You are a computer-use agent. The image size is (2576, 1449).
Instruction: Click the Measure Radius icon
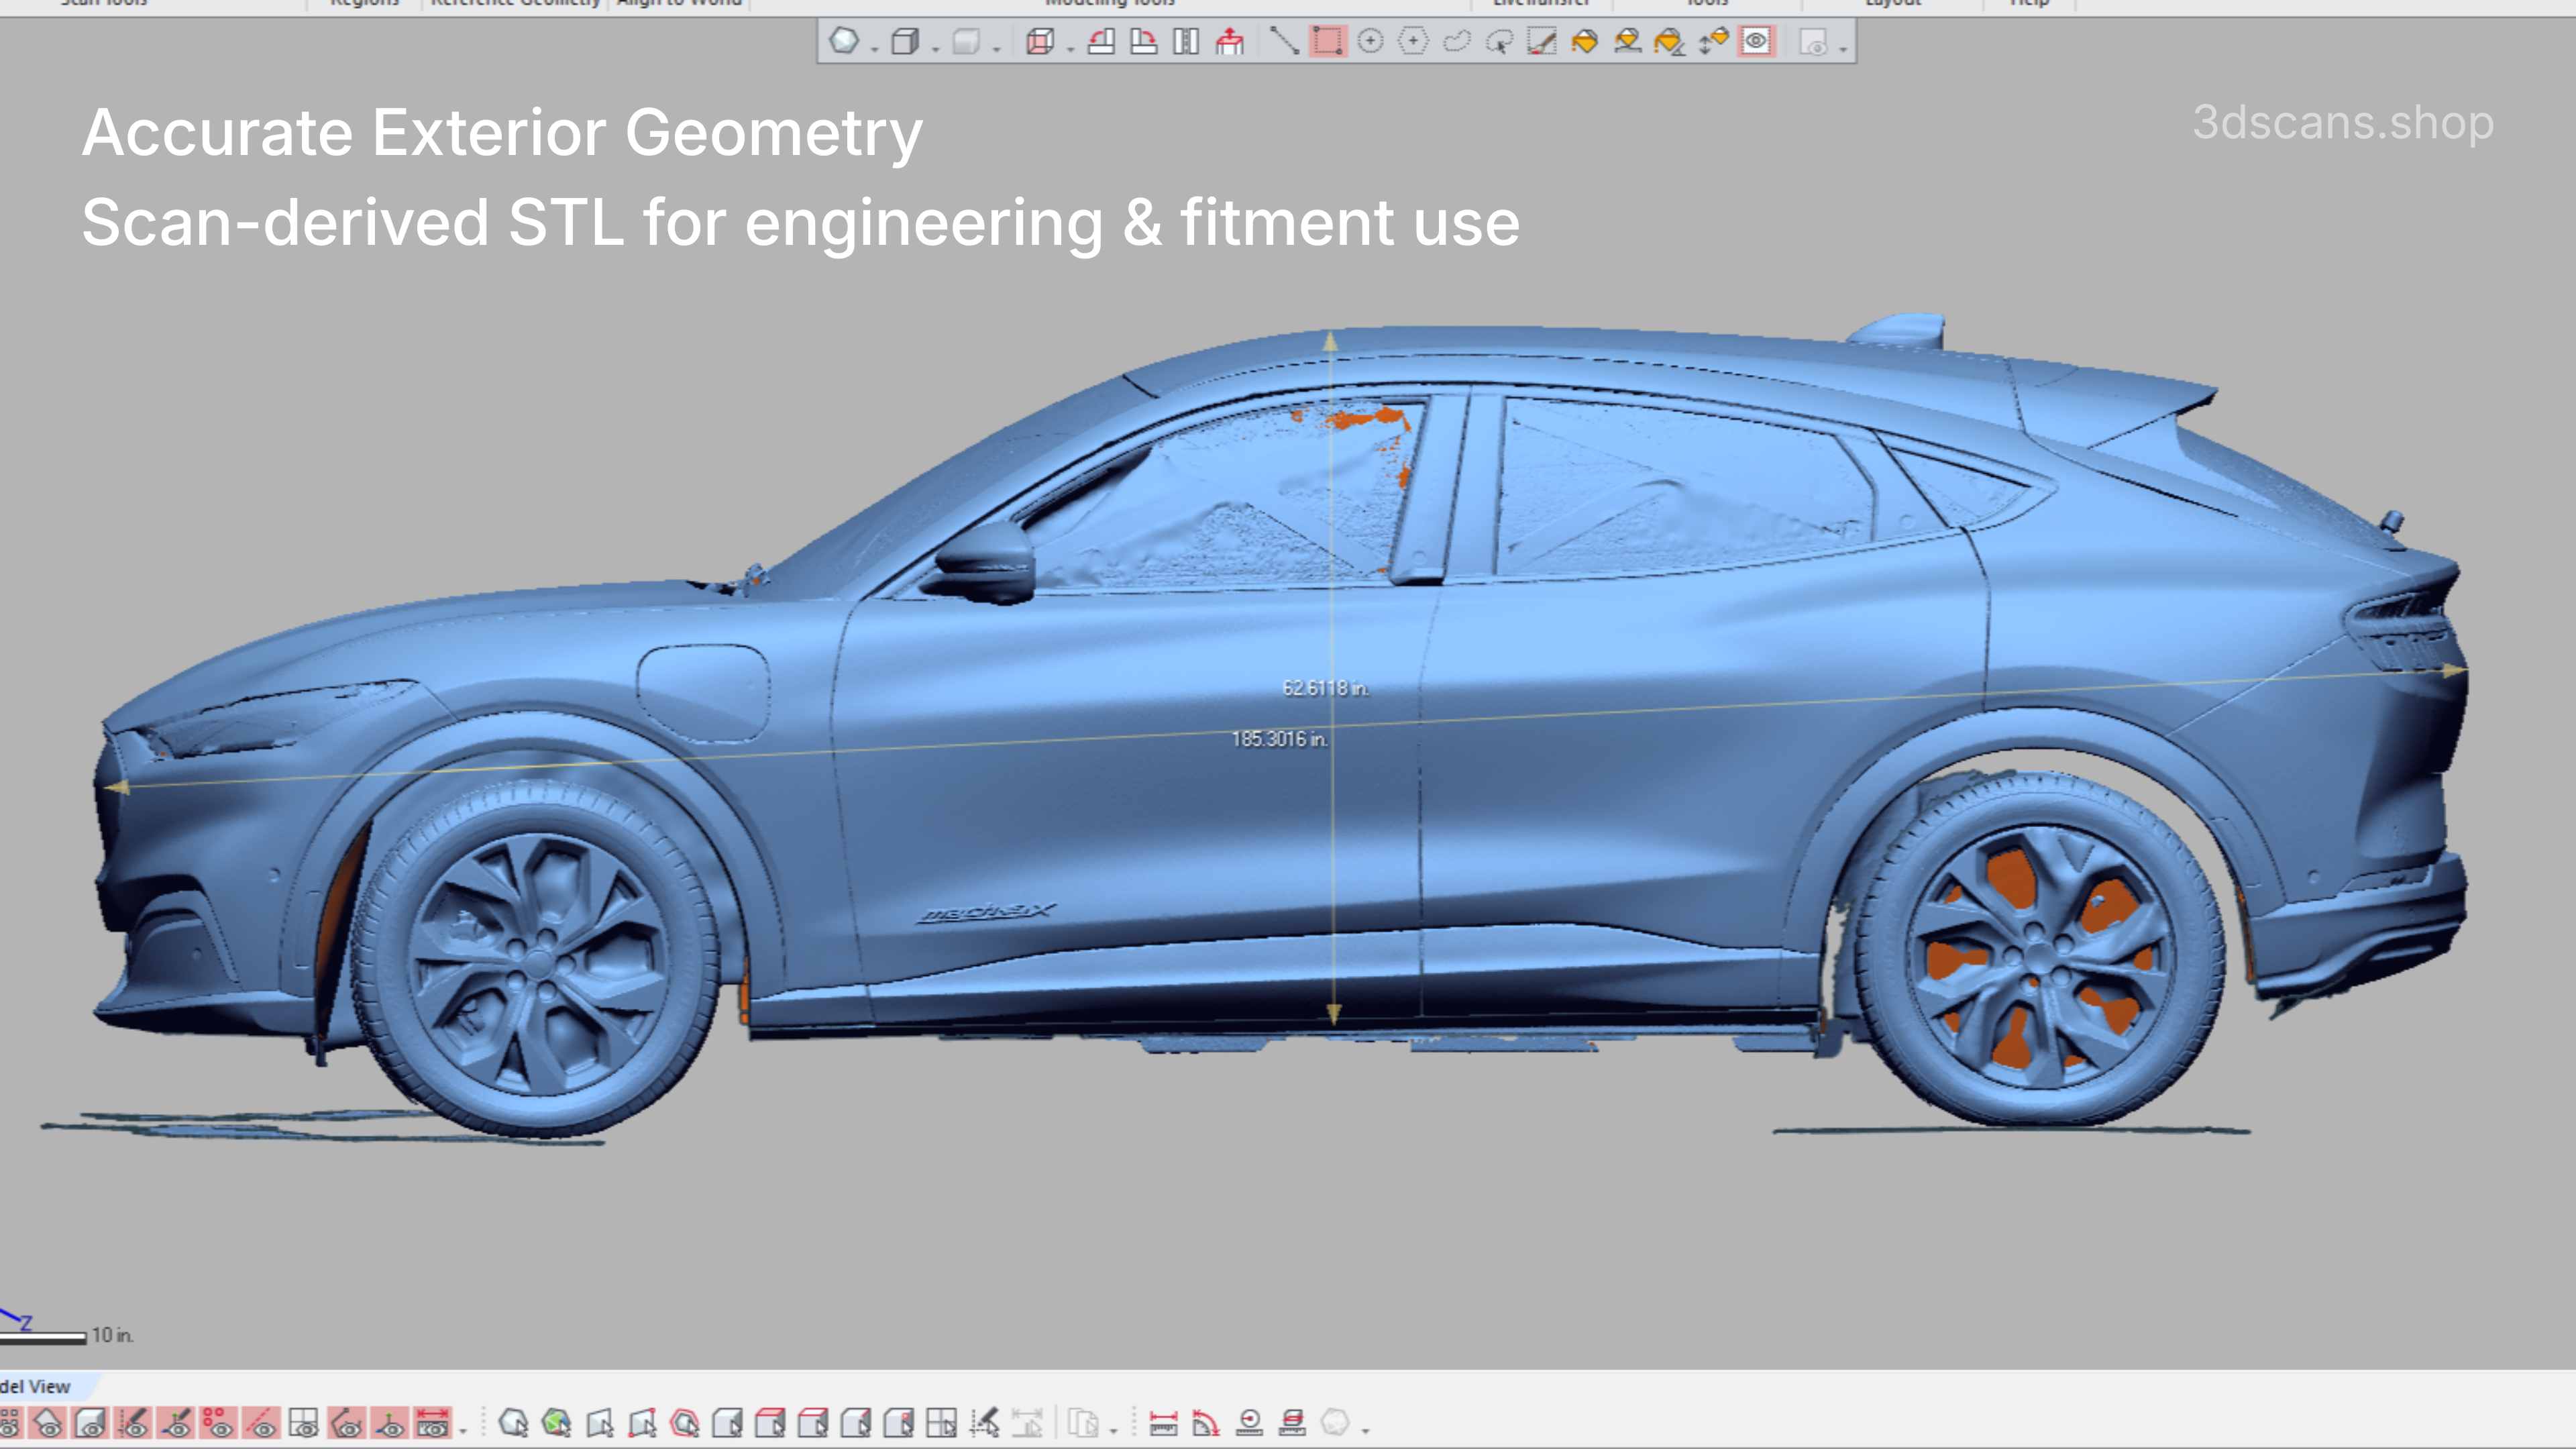tap(1249, 1422)
